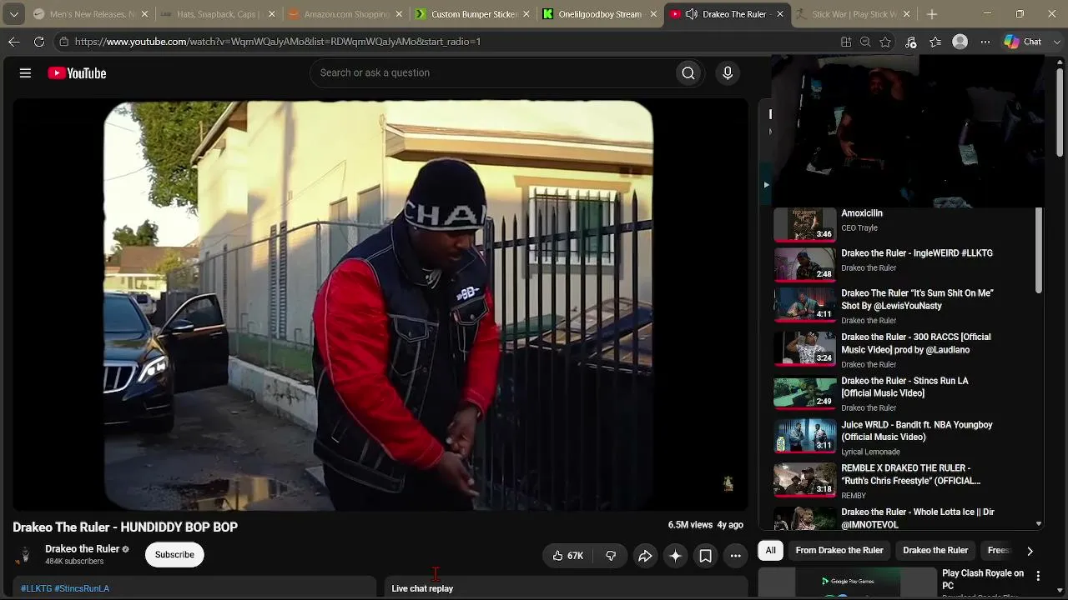Select From Drakeo the Ruler chip

(x=839, y=551)
